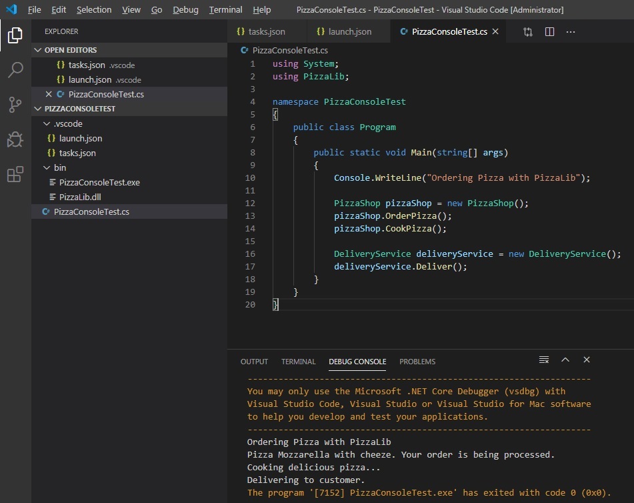The width and height of the screenshot is (634, 503).
Task: Click PizzaConsoleTest.cs in the breadcrumb bar
Action: tap(290, 50)
